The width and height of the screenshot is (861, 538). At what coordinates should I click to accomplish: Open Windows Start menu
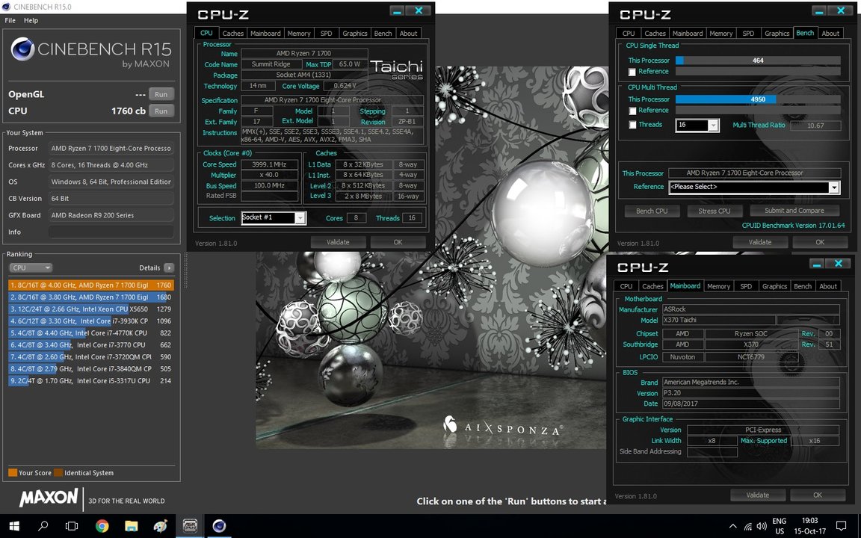[x=13, y=526]
